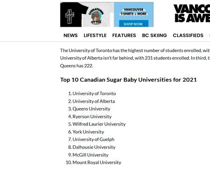
Task: Click the Mount Royal University list entry
Action: coord(97,163)
